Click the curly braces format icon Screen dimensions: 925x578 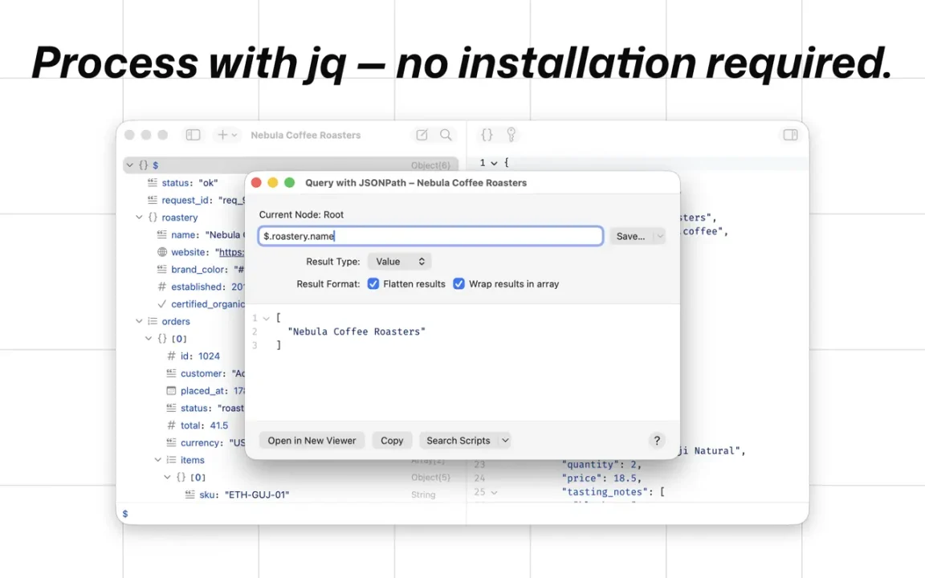point(487,135)
